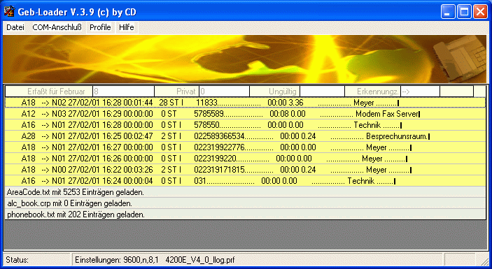The width and height of the screenshot is (492, 269).
Task: Click the AreaCode.txt loaded log line
Action: [x=246, y=192]
